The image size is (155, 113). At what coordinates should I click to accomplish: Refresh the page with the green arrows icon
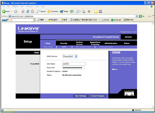(27, 12)
